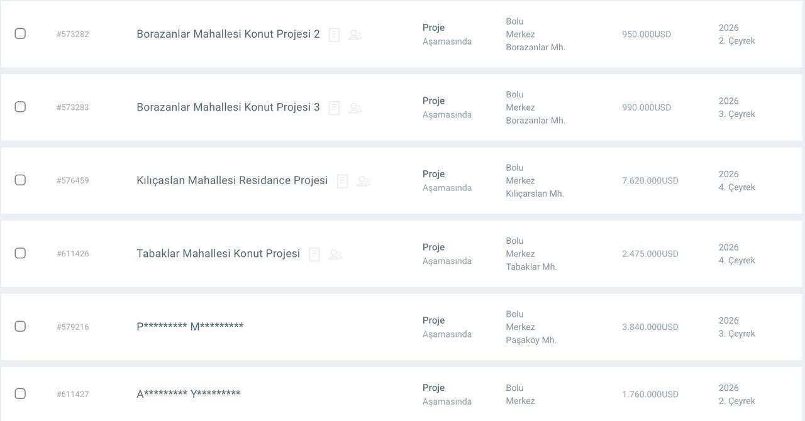Tick the checkbox for project #573283
The image size is (805, 421).
coord(20,107)
